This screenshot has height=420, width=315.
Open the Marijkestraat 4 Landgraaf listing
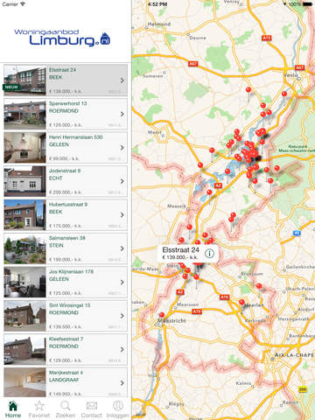coord(66,382)
